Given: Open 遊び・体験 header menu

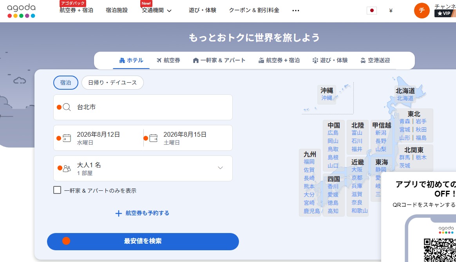Looking at the screenshot, I should click(x=203, y=10).
